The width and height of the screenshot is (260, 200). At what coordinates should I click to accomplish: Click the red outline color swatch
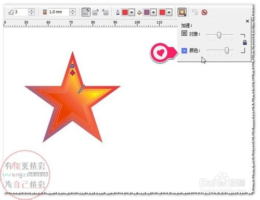125,12
